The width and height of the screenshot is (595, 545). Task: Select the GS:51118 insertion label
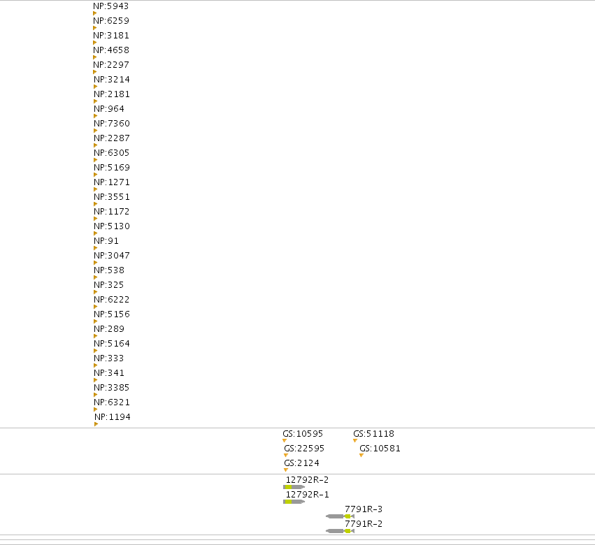374,434
